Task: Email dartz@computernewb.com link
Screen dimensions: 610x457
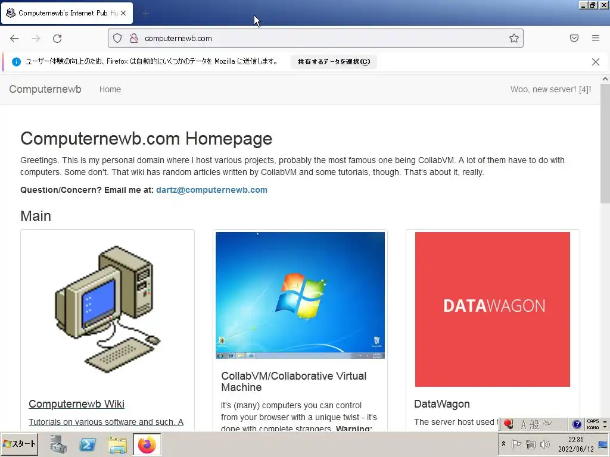Action: 211,190
